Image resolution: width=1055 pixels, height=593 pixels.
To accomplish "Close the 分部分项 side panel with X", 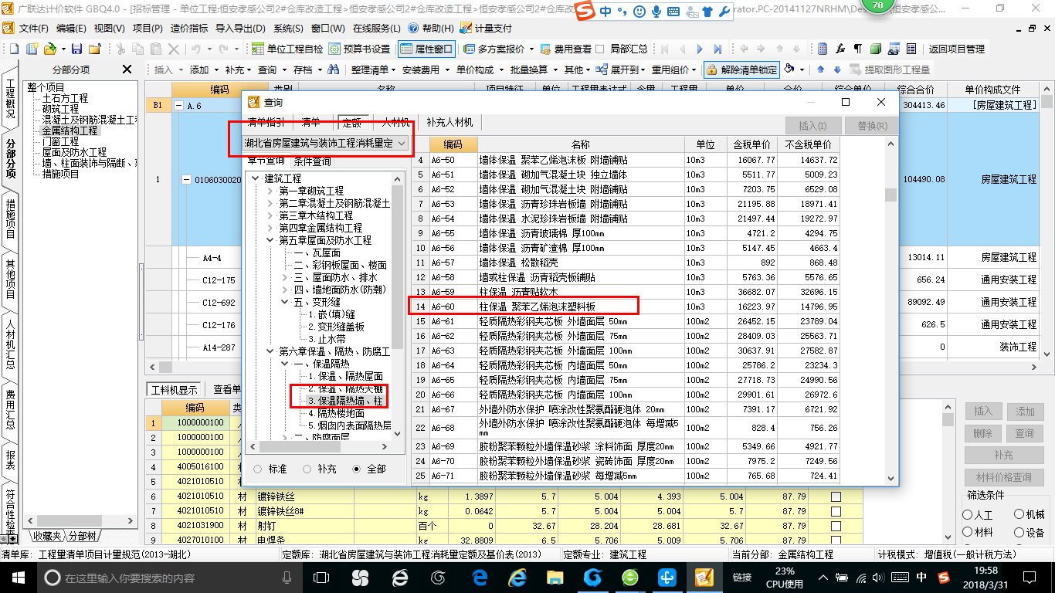I will (x=127, y=69).
